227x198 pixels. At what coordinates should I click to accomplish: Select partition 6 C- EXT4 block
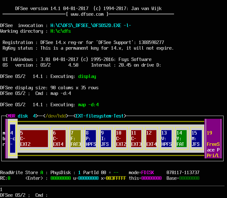[59, 139]
